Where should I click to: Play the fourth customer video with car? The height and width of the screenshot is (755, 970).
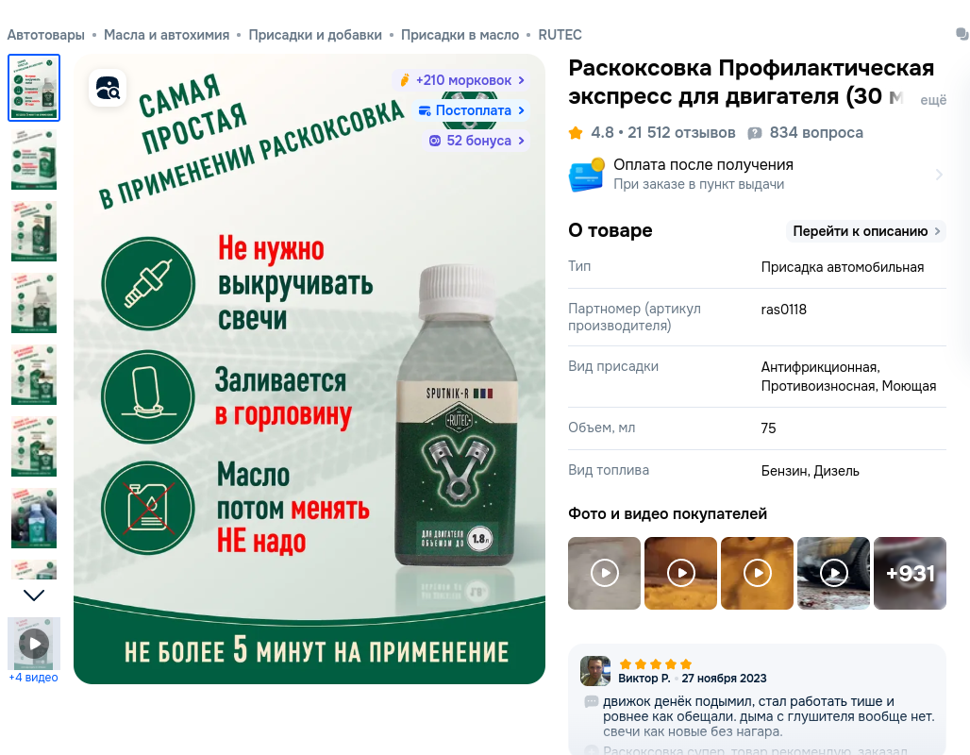coord(833,573)
